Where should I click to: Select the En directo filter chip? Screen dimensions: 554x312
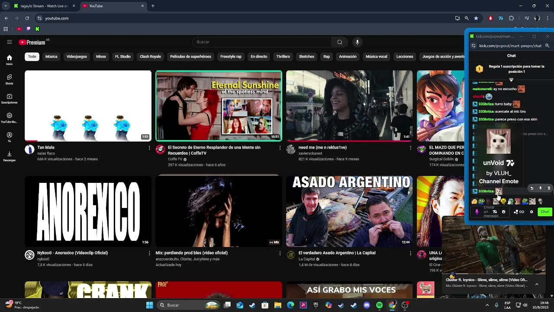259,56
